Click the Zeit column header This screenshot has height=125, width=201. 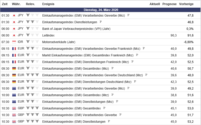(x=5, y=4)
